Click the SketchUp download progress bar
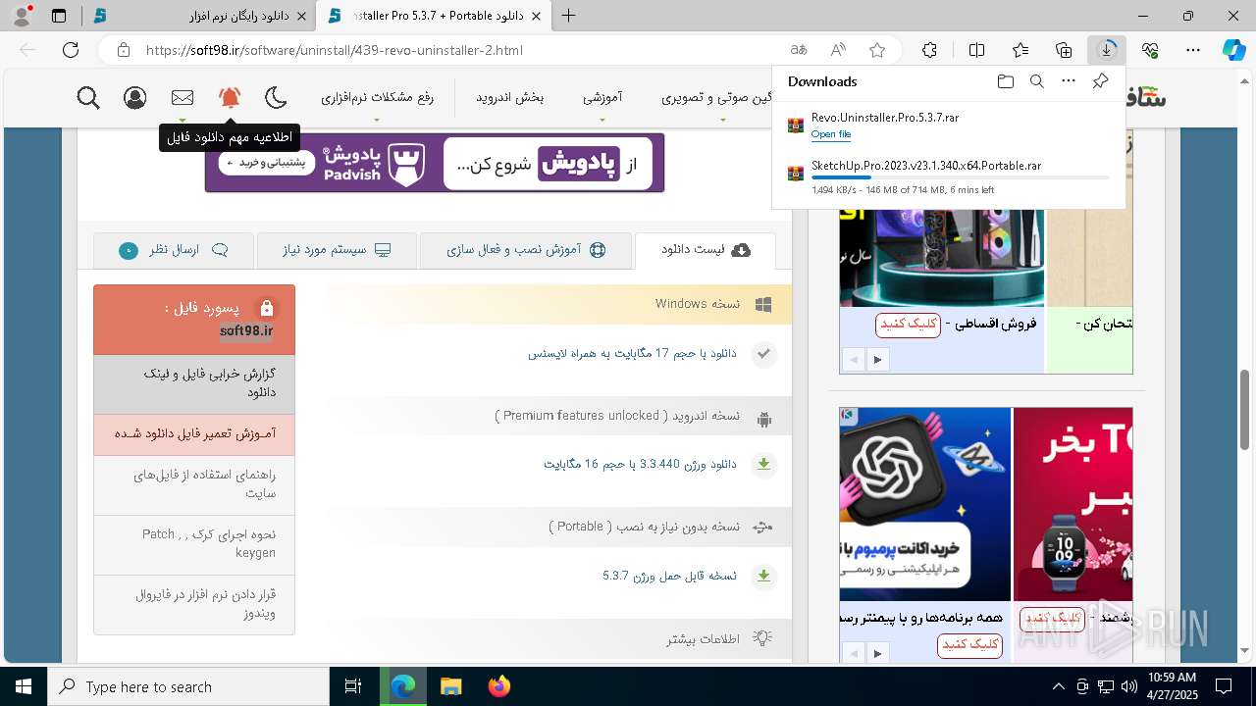 coord(960,177)
